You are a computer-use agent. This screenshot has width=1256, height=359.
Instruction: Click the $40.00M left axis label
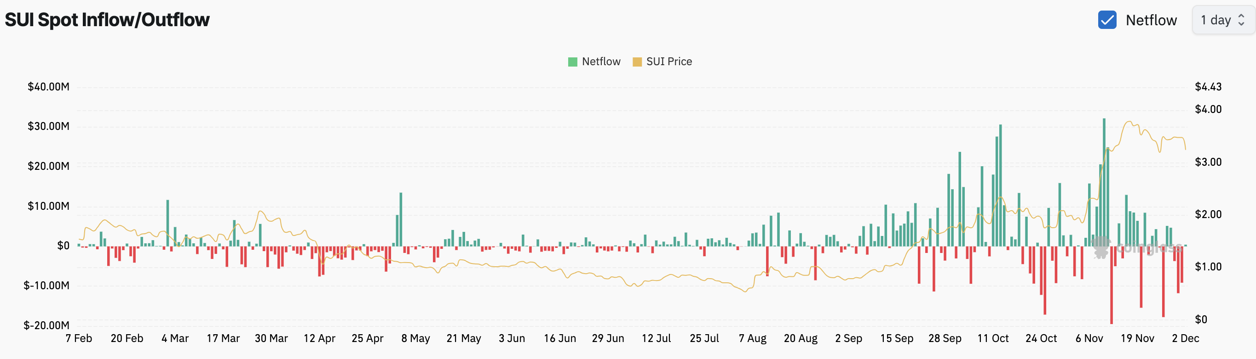tap(48, 87)
